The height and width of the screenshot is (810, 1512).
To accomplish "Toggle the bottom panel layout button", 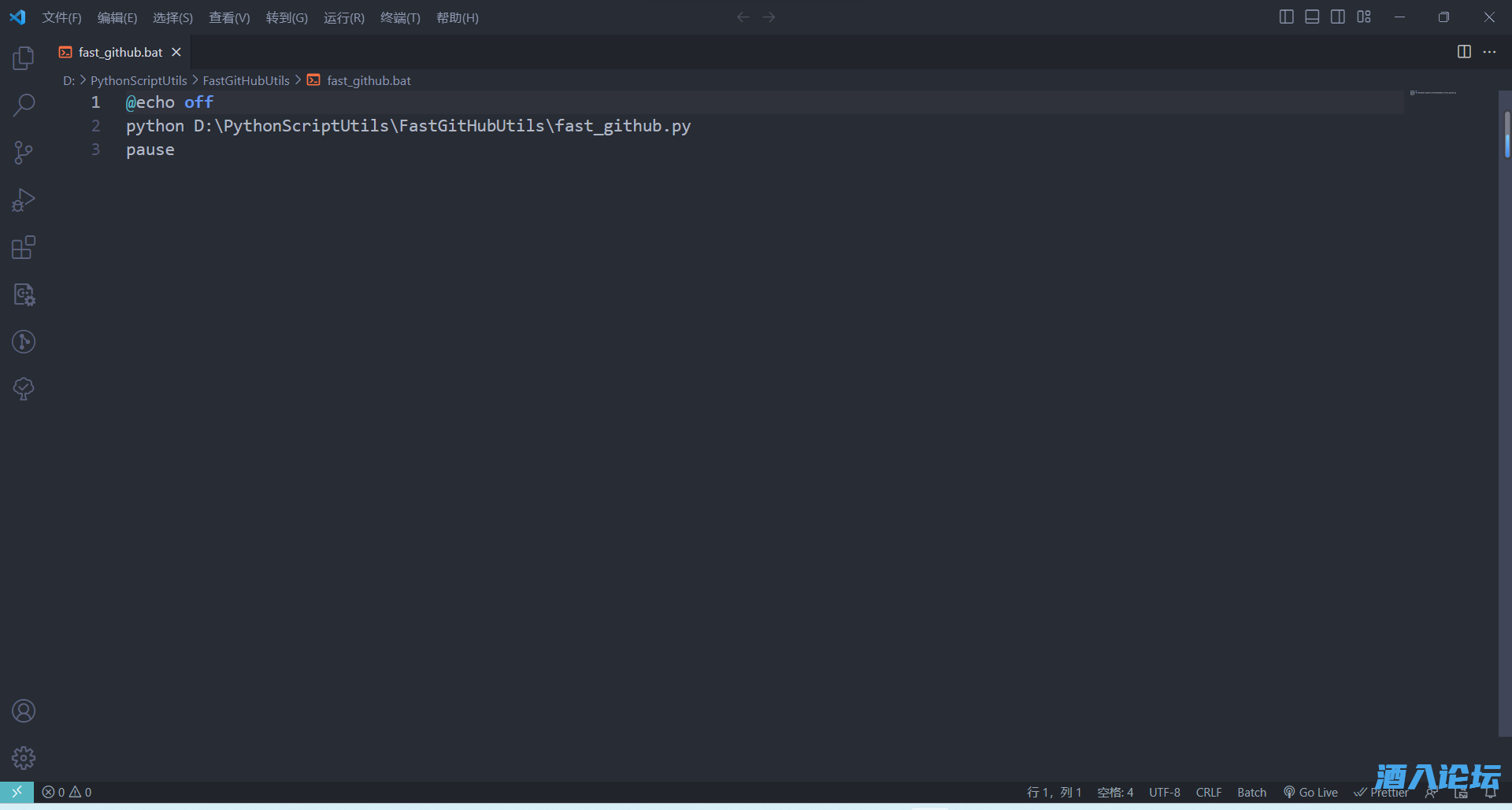I will coord(1312,17).
